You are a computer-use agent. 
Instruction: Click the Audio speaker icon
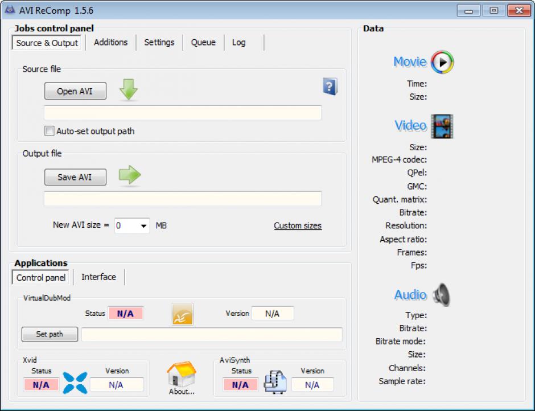[441, 295]
